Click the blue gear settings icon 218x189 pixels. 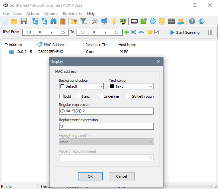[x=153, y=21]
